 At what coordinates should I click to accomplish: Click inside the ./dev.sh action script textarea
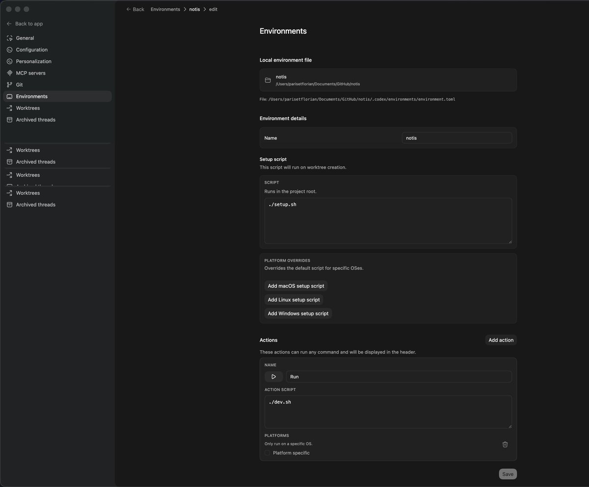[388, 412]
